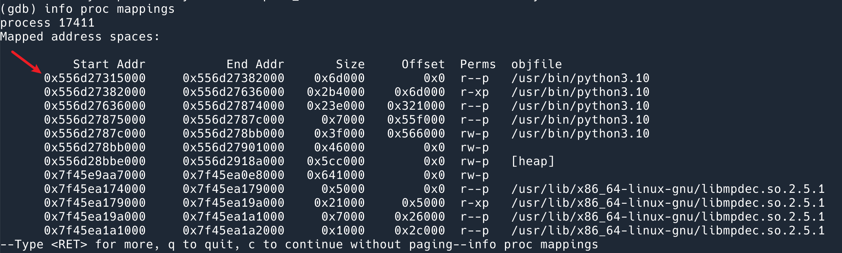The height and width of the screenshot is (253, 842).
Task: Click the "Mapped address spaces:" line
Action: 80,36
